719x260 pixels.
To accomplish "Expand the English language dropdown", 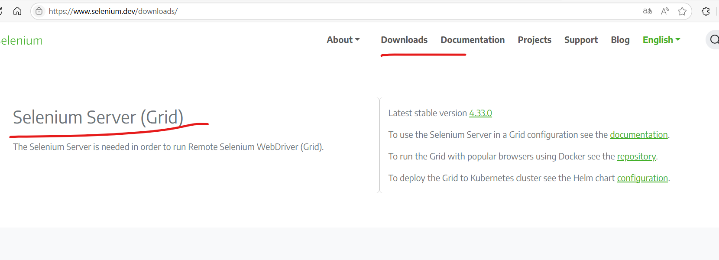I will tap(661, 40).
